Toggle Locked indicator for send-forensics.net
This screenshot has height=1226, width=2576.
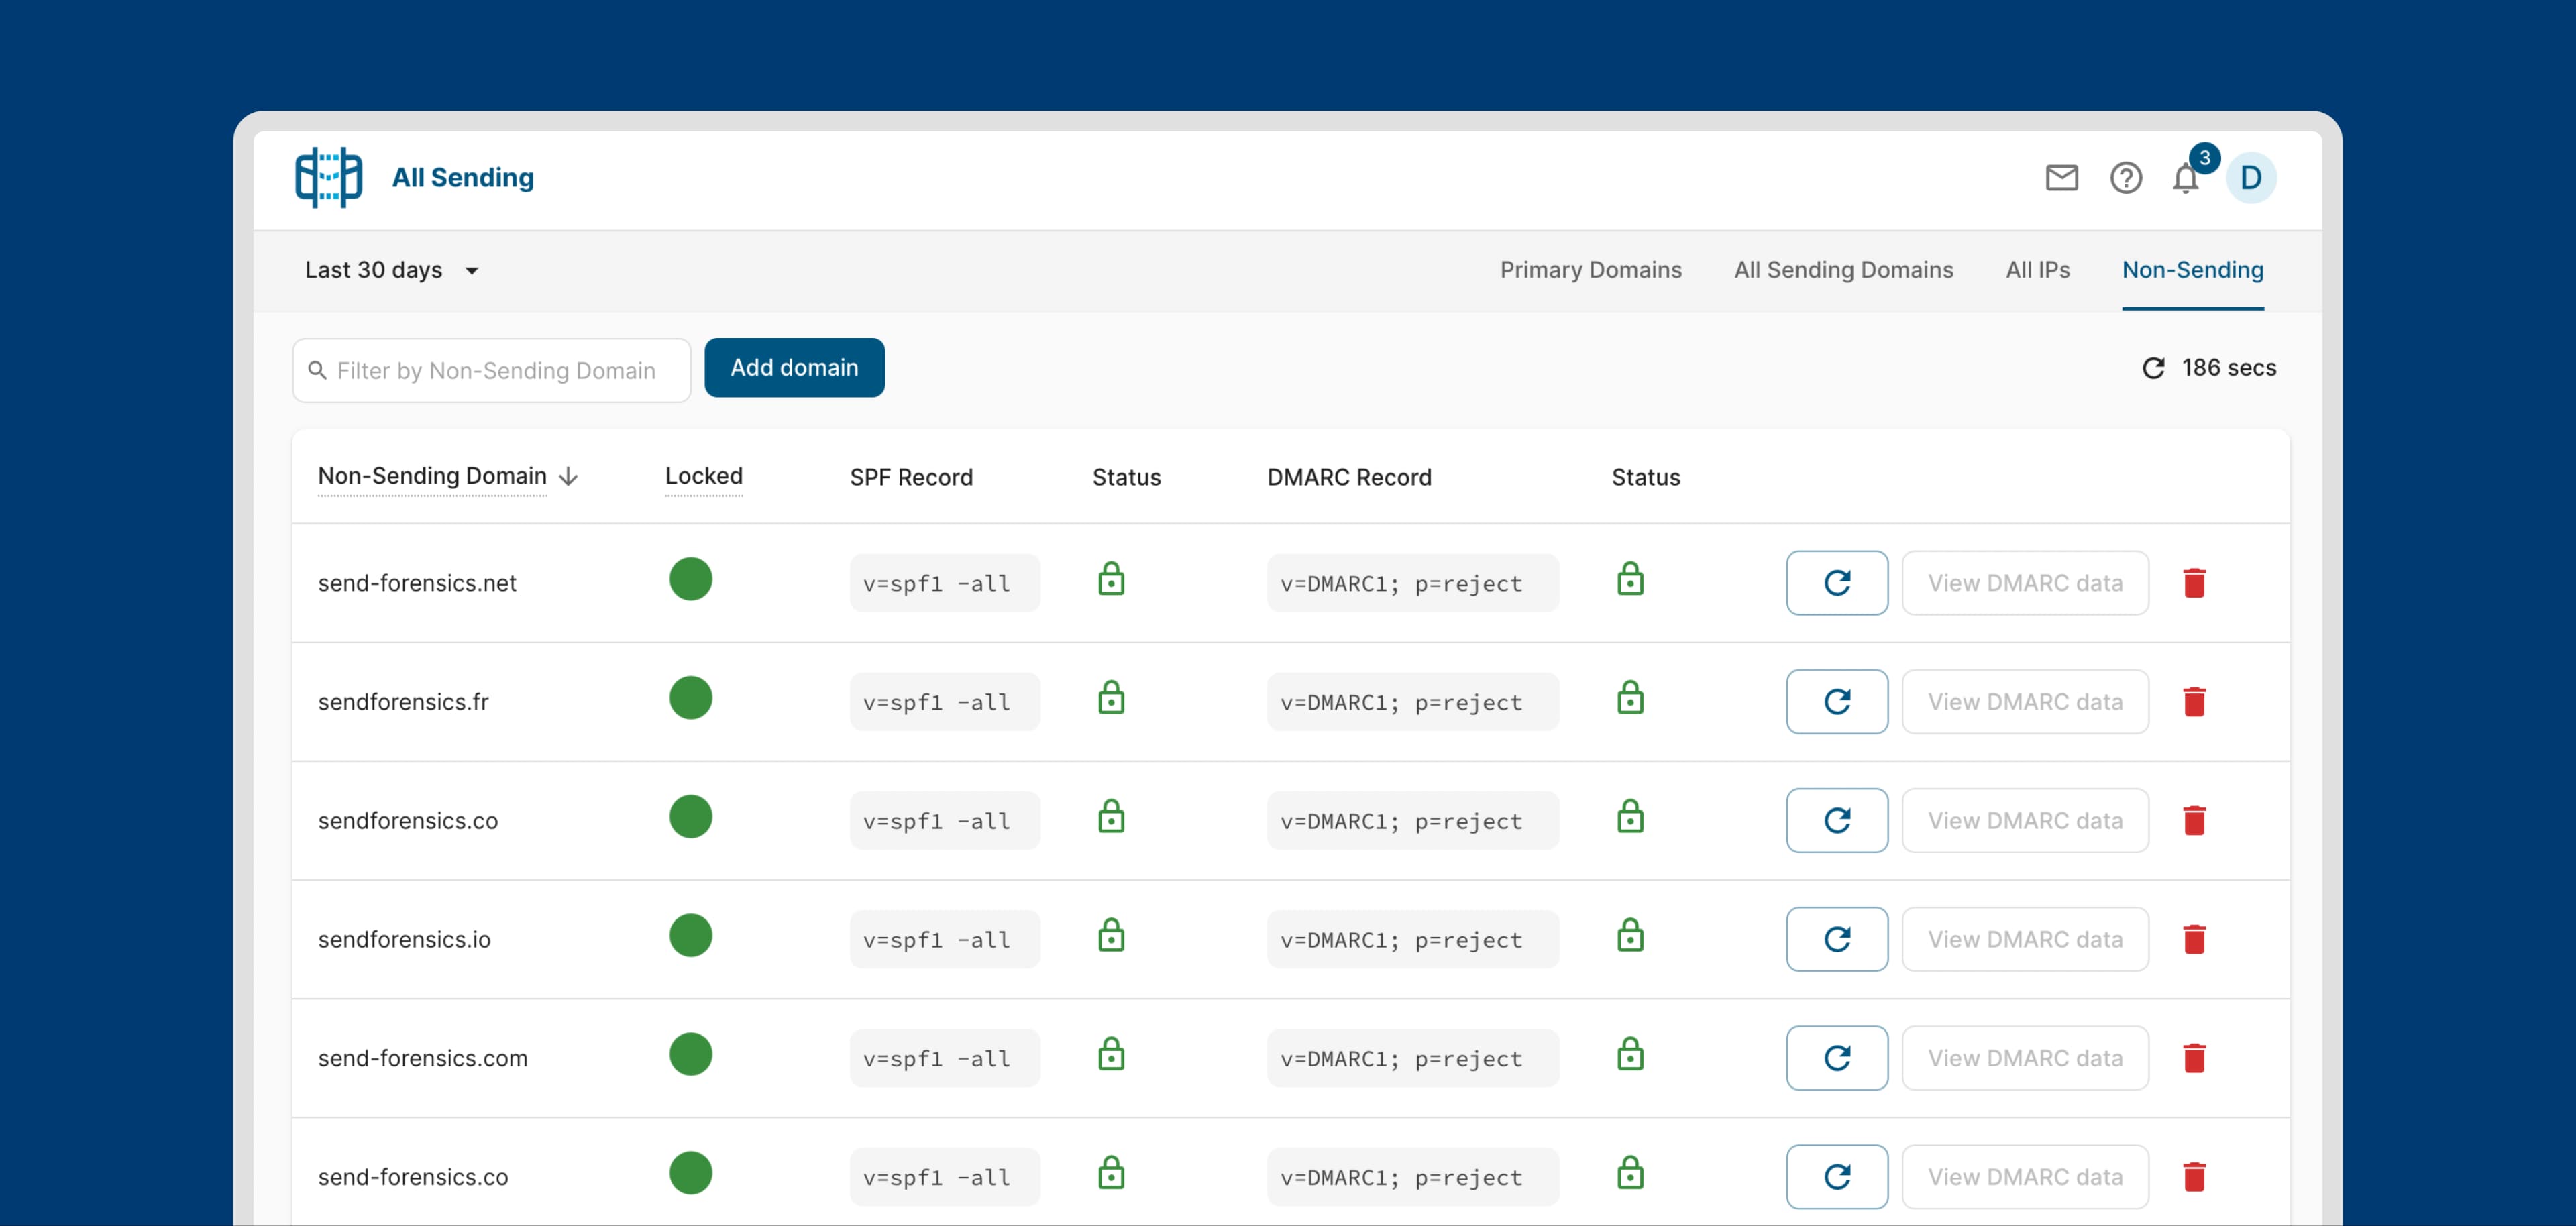coord(690,580)
